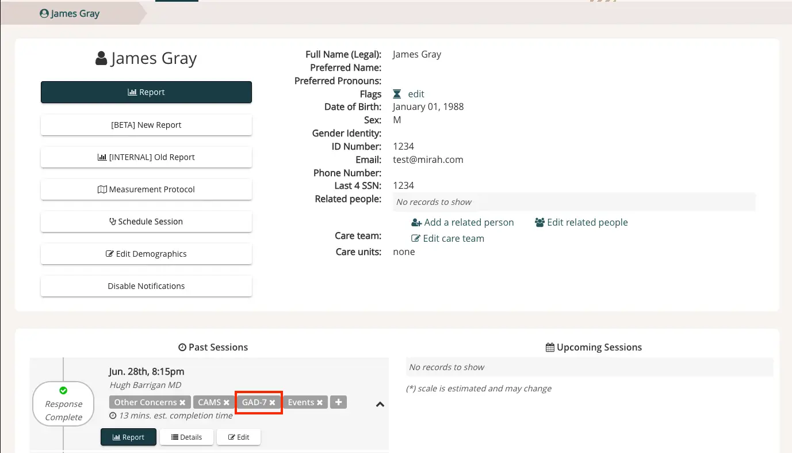Image resolution: width=792 pixels, height=453 pixels.
Task: Click the Edit link next to Flags
Action: 416,93
